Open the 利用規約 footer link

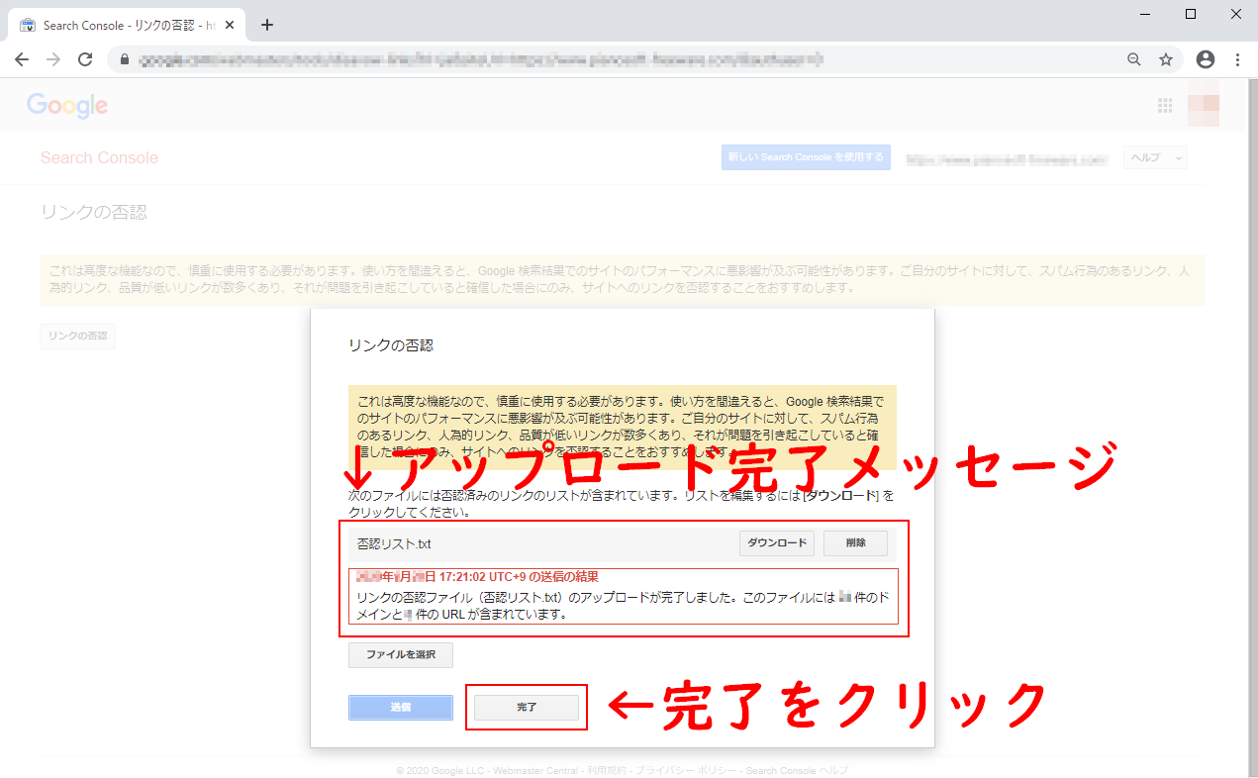[x=606, y=770]
